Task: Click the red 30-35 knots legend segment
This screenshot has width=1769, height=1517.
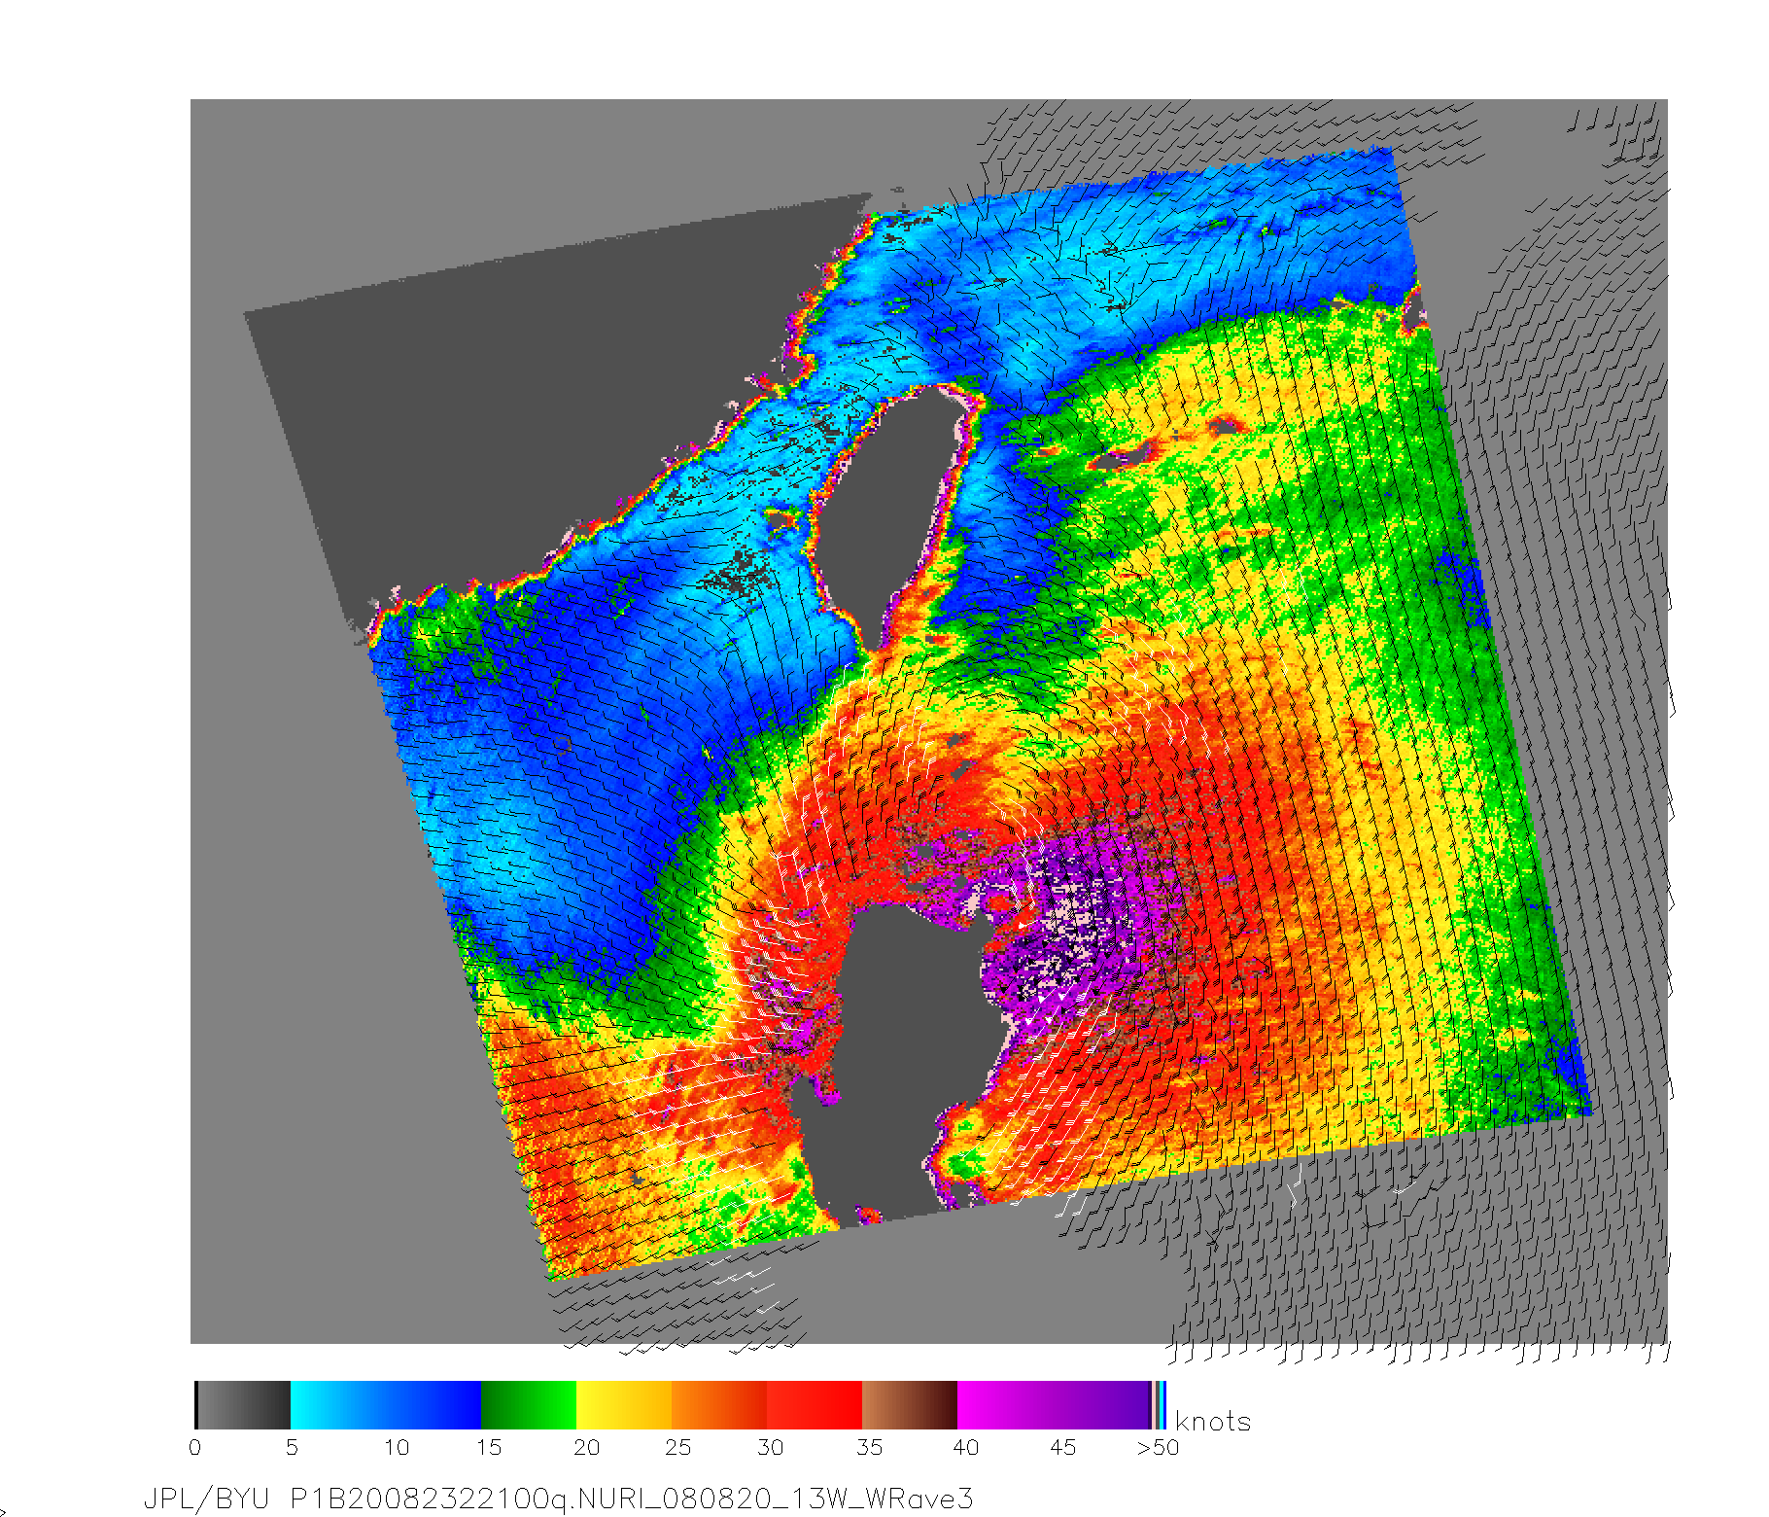Action: point(815,1404)
